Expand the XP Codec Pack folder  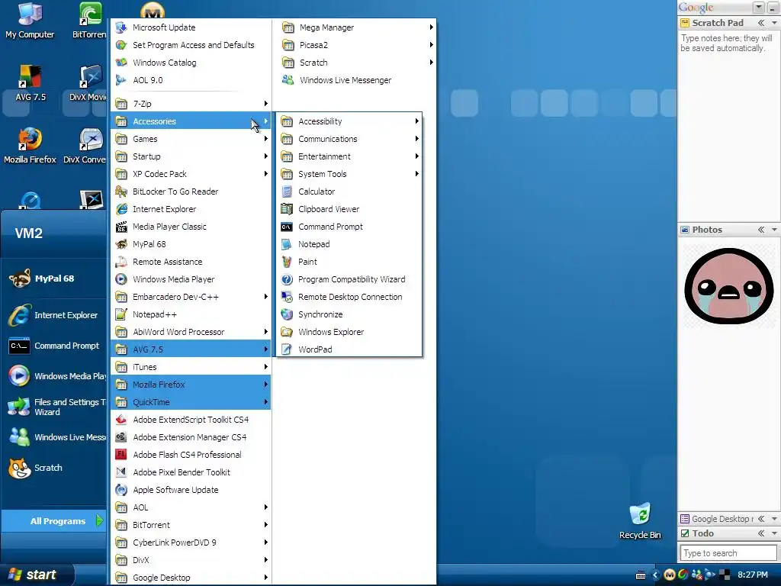tap(191, 174)
